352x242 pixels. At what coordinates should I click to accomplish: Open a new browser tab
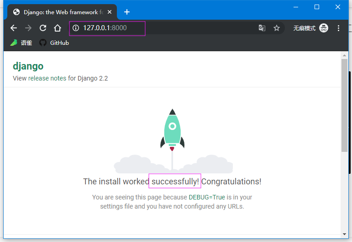(127, 12)
